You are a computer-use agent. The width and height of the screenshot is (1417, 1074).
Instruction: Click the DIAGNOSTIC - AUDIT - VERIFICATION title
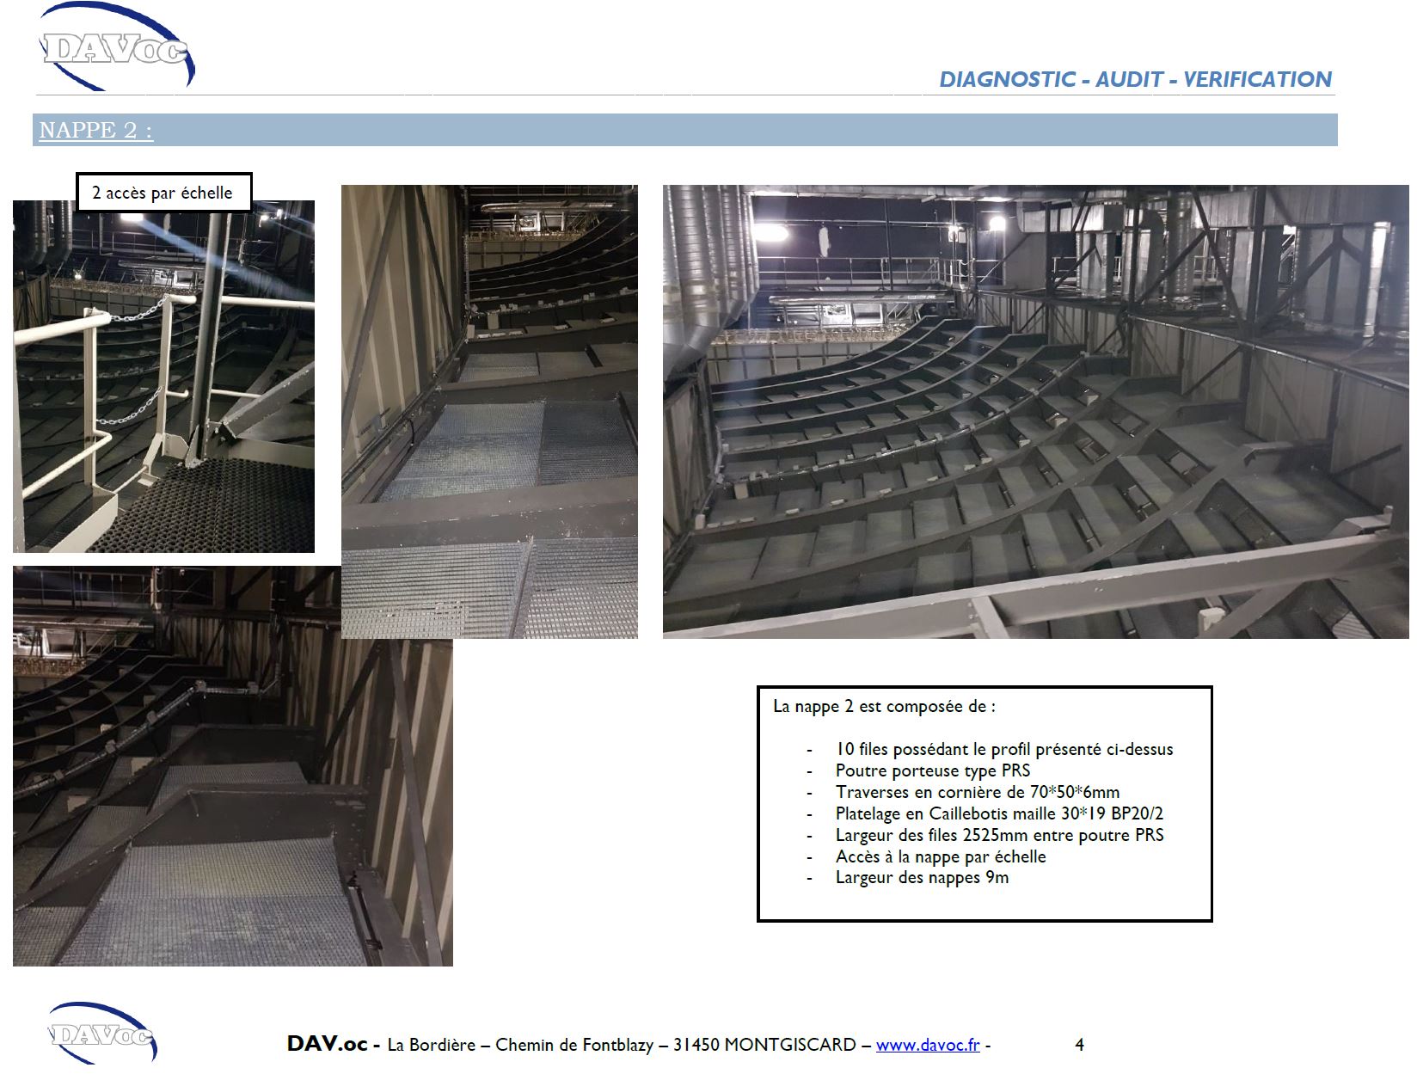[x=1135, y=79]
